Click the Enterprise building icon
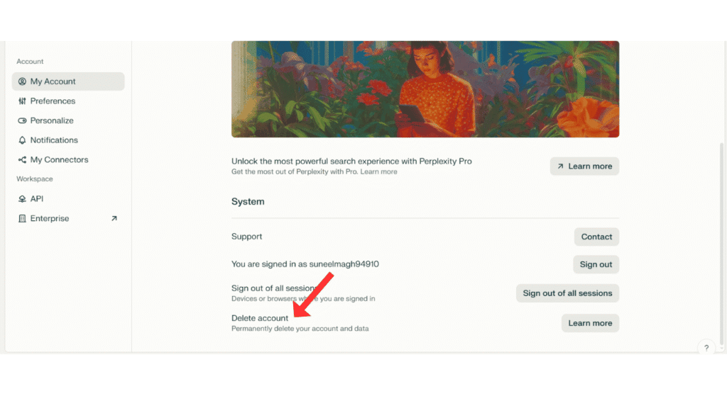This screenshot has height=408, width=727. tap(23, 219)
